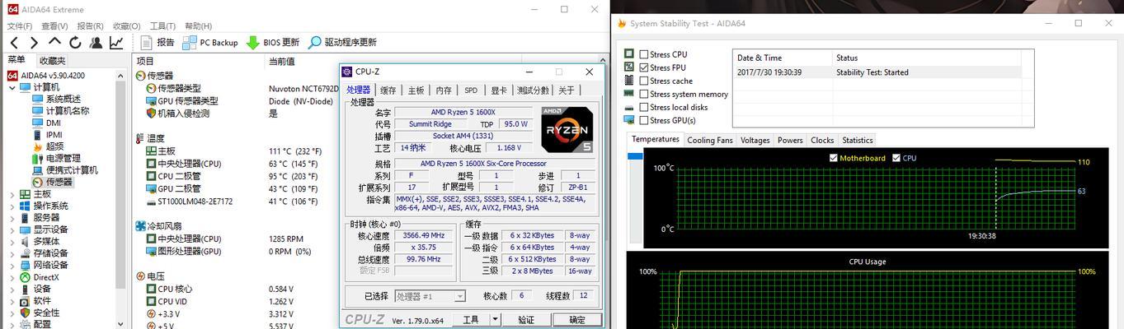Open the graph chart icon in AIDA64 toolbar

click(x=116, y=43)
